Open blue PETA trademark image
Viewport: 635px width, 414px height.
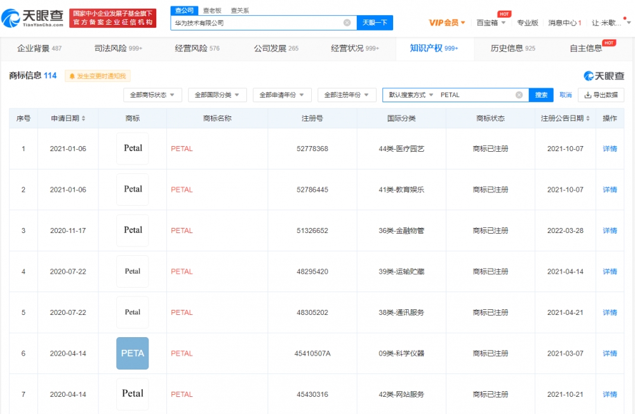pos(133,353)
